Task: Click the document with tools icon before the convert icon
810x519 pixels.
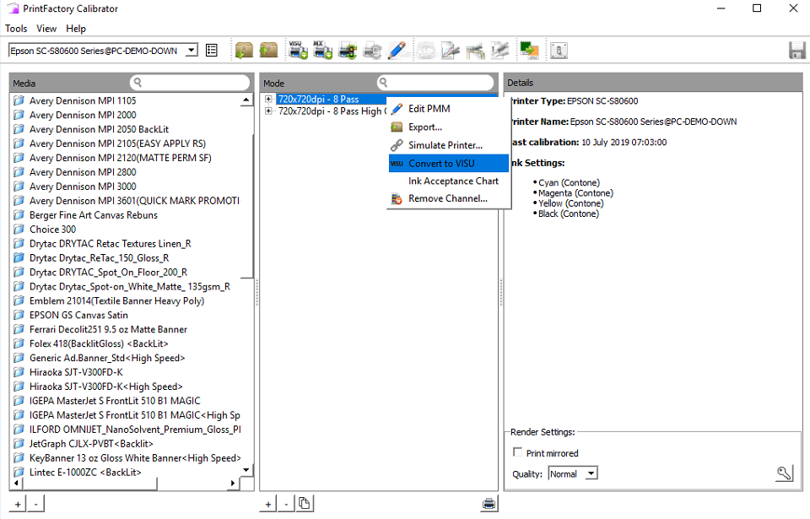Action: coord(499,50)
